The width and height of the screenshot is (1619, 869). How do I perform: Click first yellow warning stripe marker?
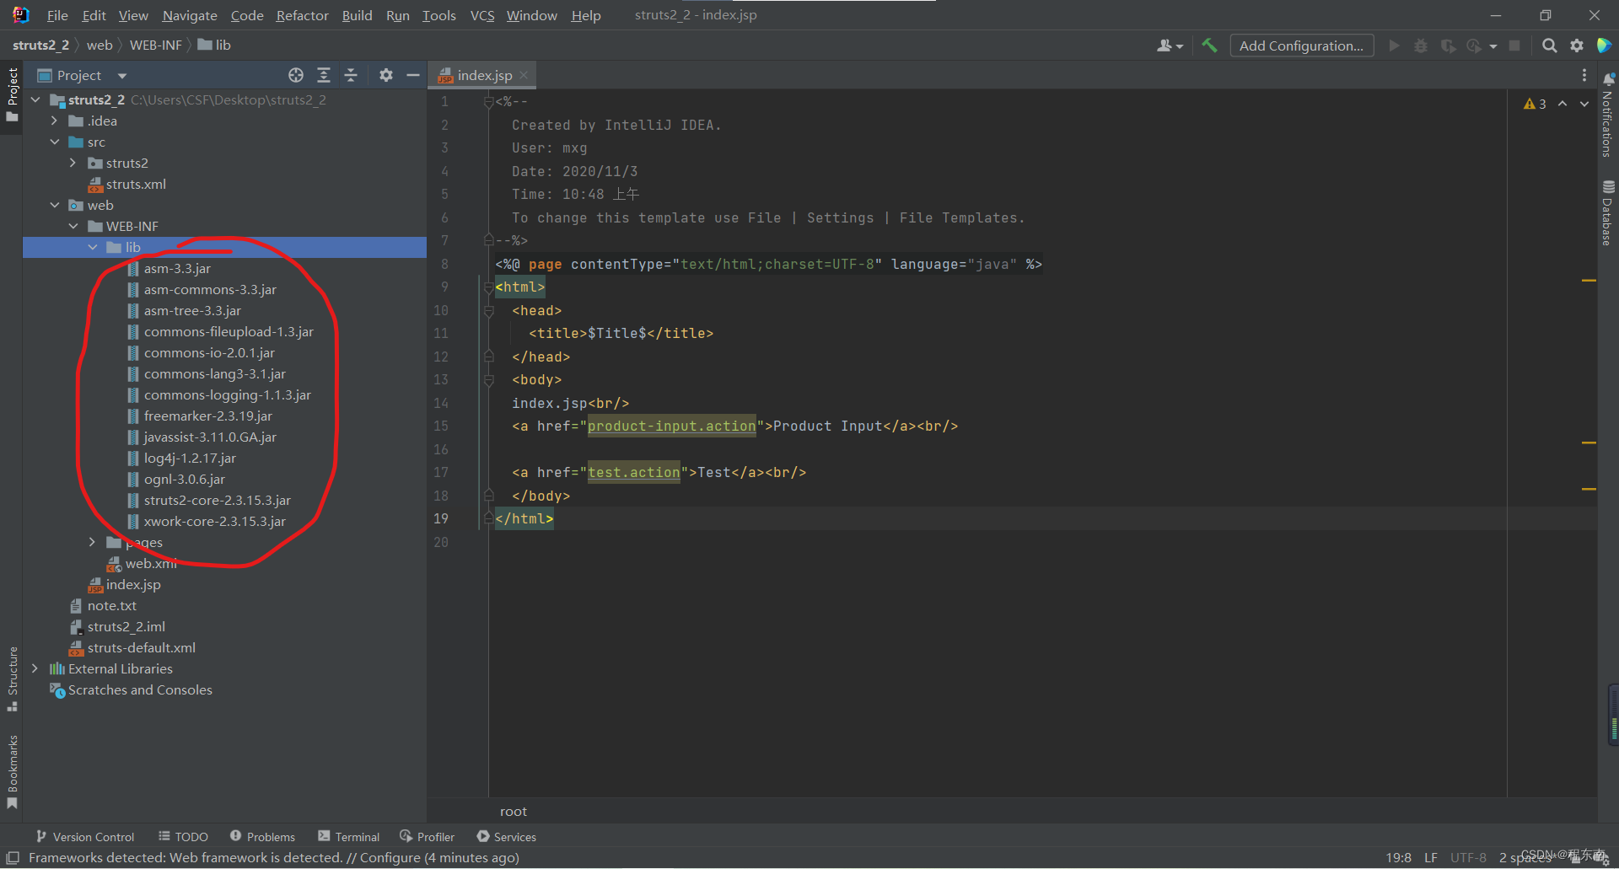point(1589,280)
